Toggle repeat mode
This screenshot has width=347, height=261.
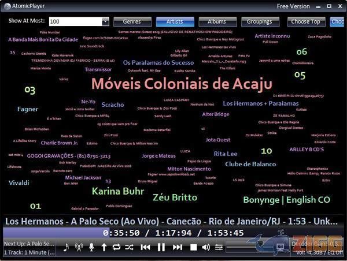coord(116,247)
